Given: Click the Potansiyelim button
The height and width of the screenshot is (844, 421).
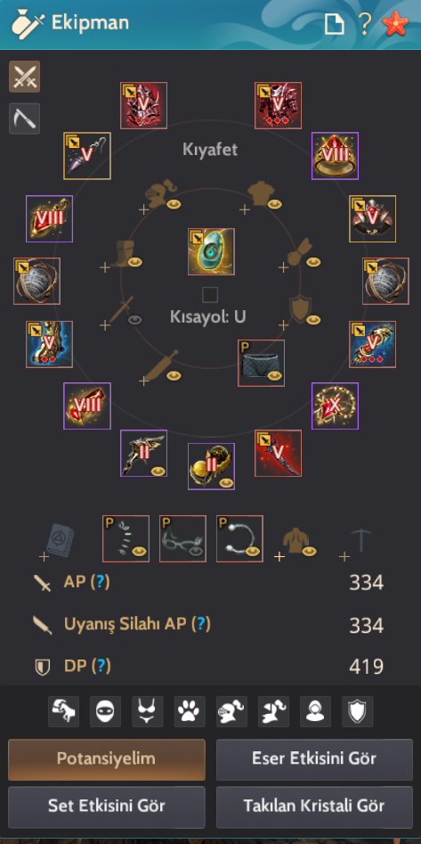Looking at the screenshot, I should pyautogui.click(x=107, y=759).
